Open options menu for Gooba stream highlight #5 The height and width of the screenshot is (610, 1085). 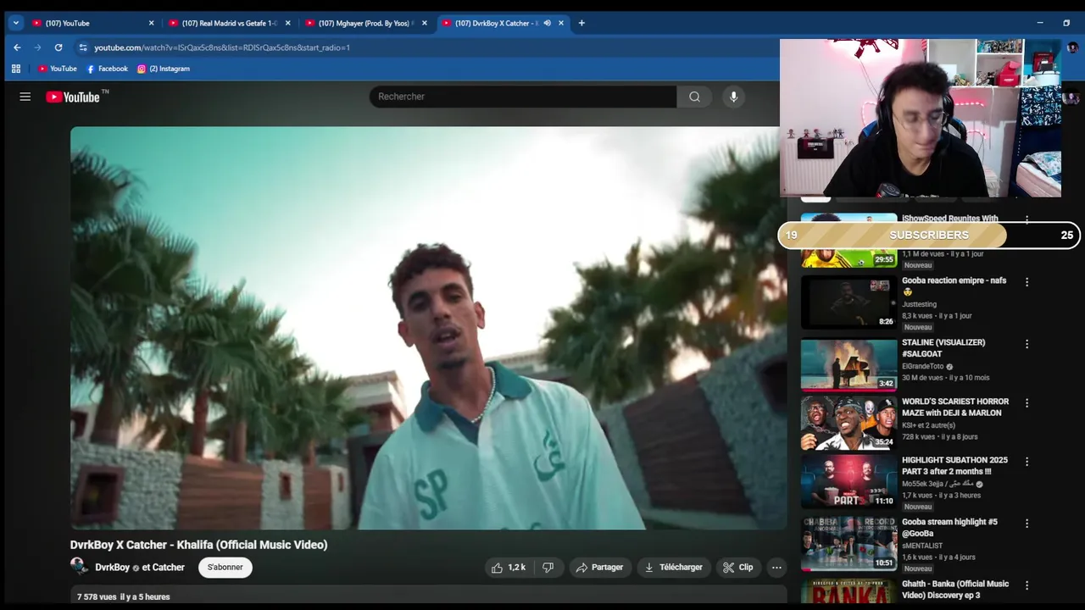click(x=1027, y=524)
